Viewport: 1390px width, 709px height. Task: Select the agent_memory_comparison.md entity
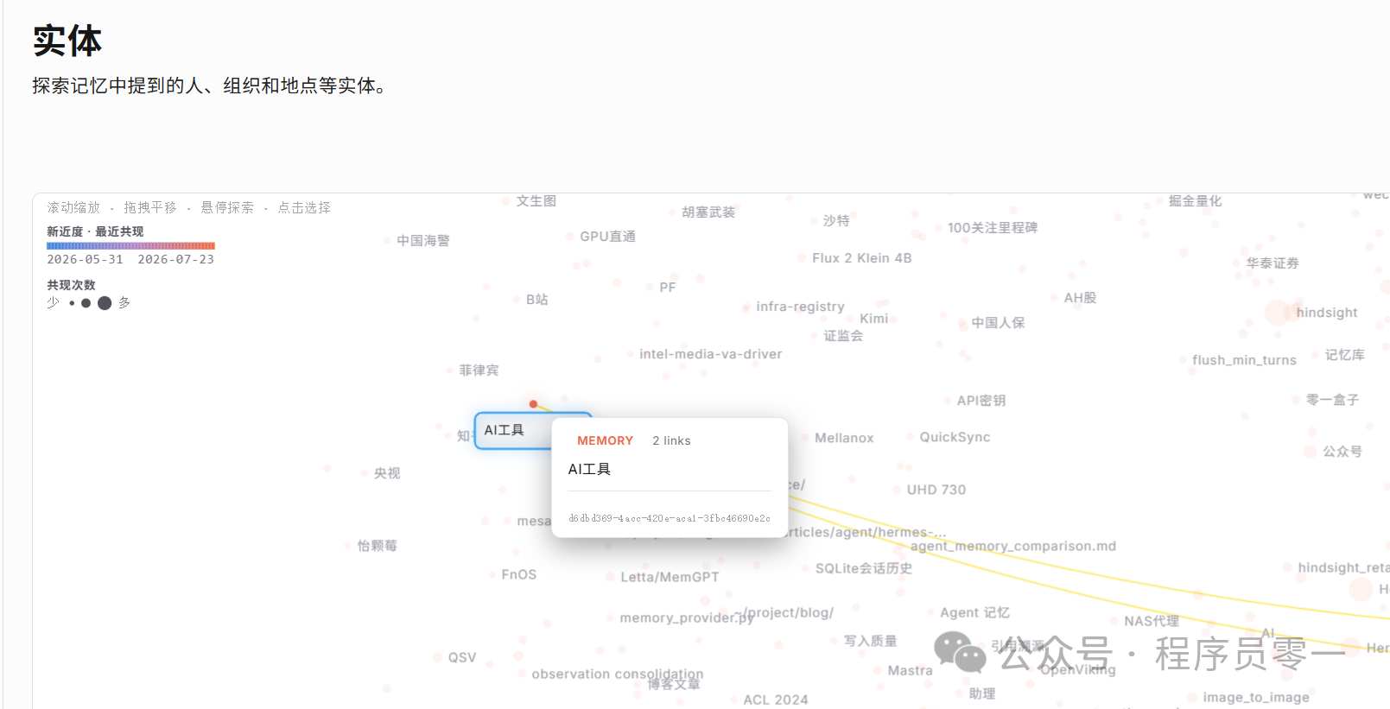click(x=1013, y=546)
